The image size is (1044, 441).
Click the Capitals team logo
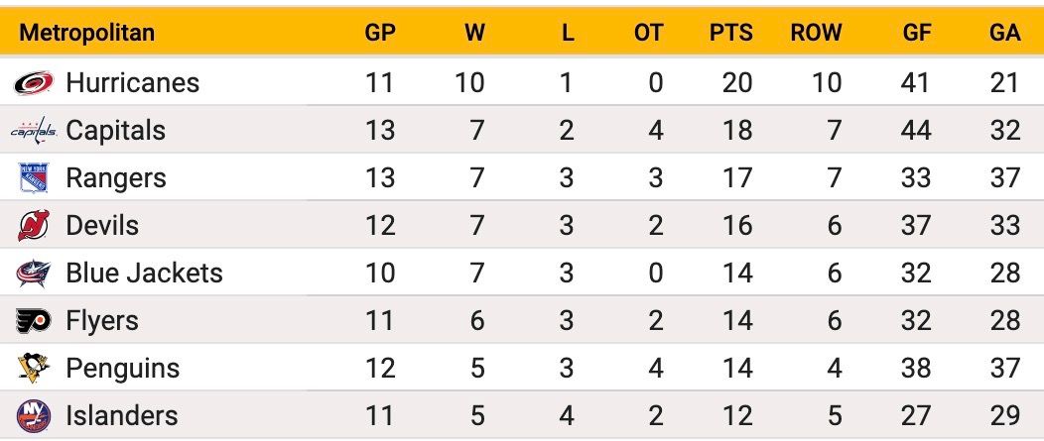[34, 131]
